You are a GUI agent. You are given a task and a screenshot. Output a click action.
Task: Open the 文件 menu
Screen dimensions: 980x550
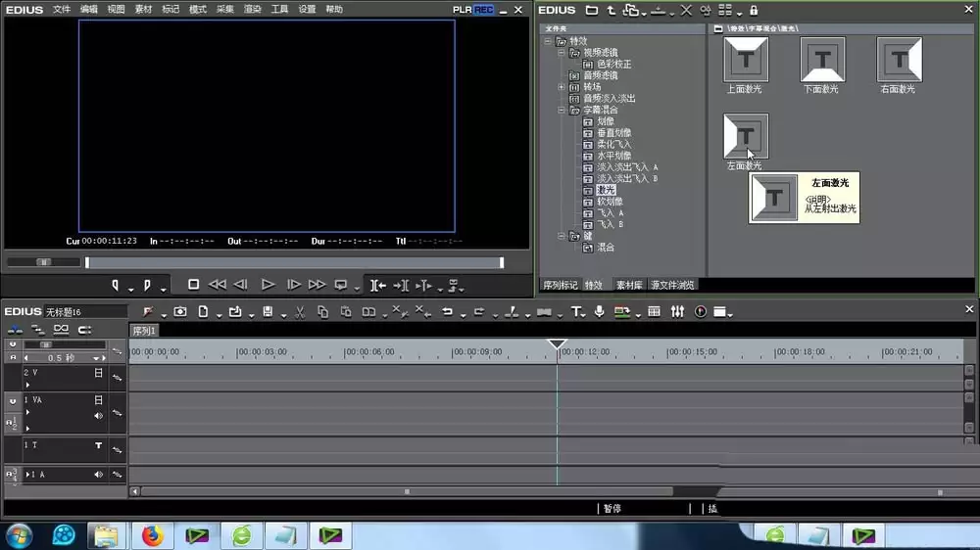click(x=61, y=10)
